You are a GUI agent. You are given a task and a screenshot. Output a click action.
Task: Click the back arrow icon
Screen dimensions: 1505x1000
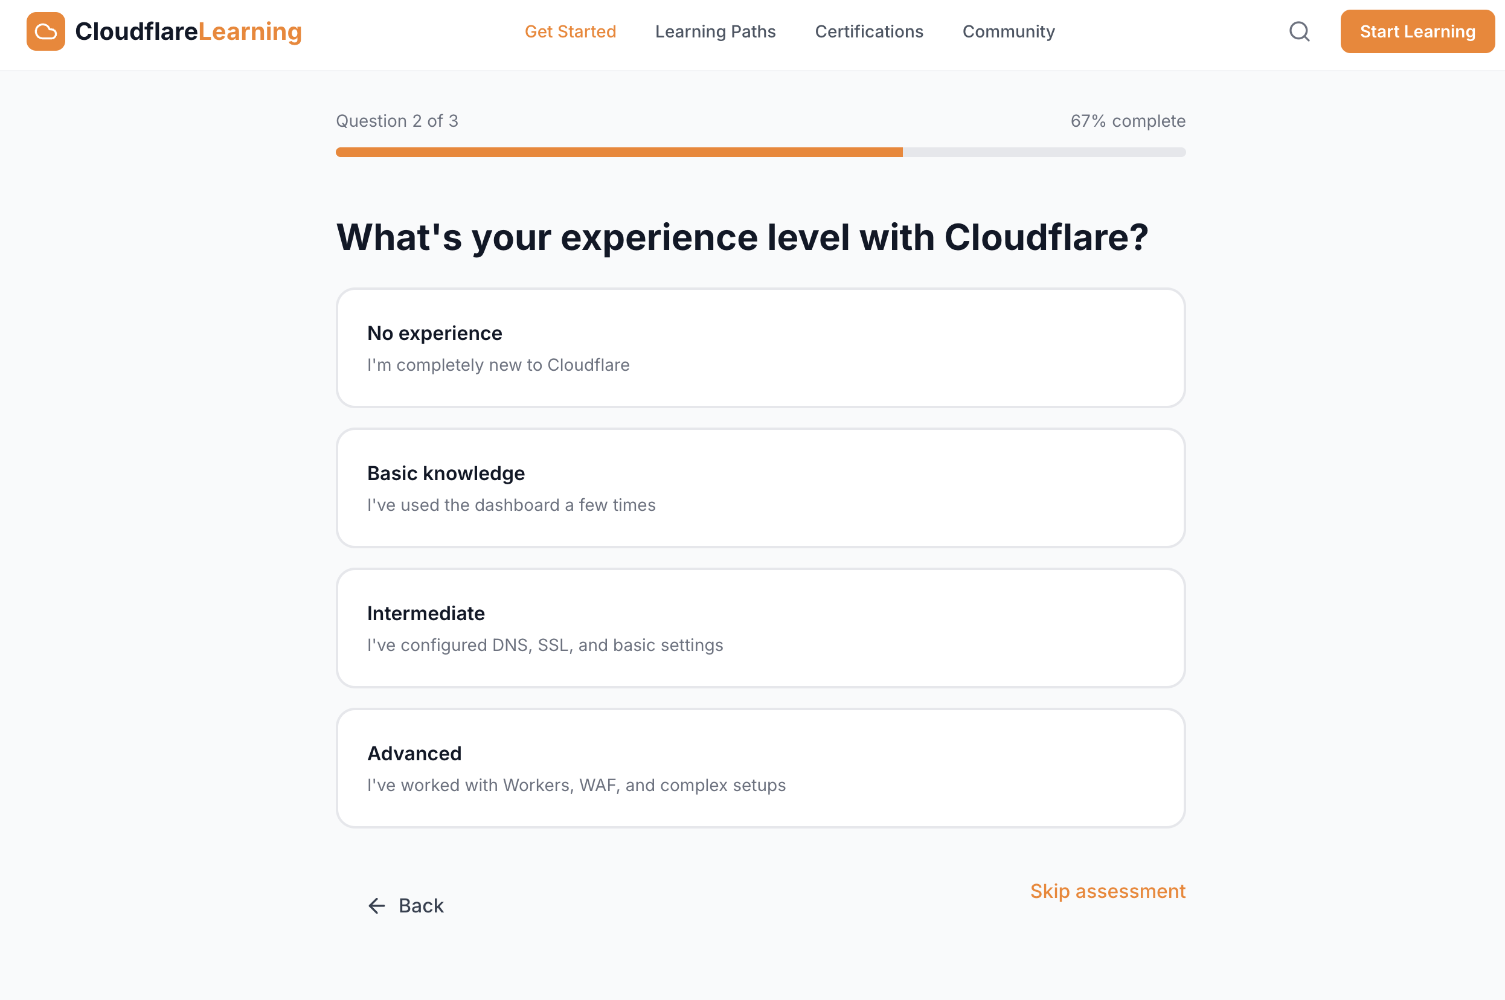click(x=377, y=906)
